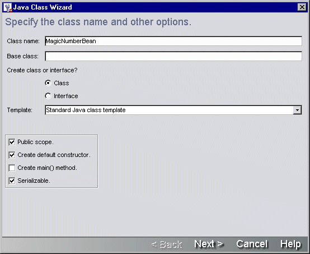This screenshot has height=254, width=310.
Task: Click the Interface option label
Action: (66, 96)
